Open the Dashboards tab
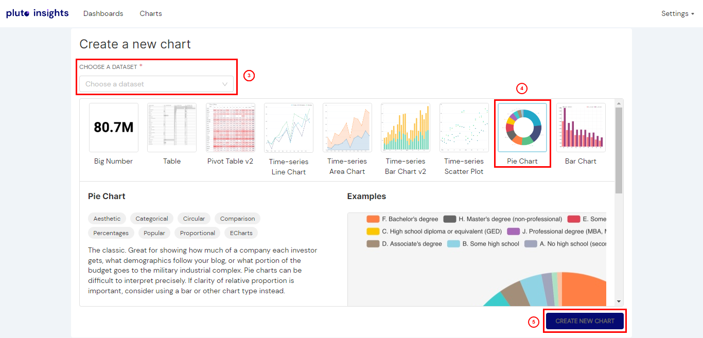The width and height of the screenshot is (703, 338). coord(103,14)
